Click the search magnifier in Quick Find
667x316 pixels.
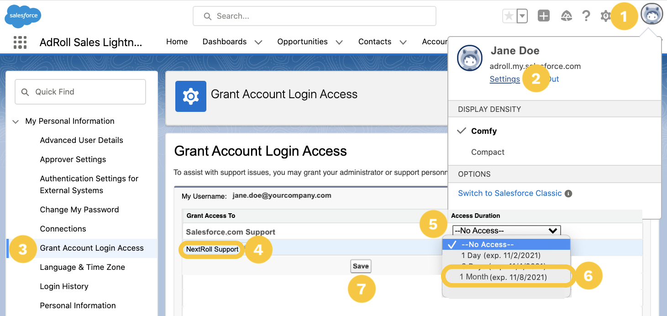(26, 92)
